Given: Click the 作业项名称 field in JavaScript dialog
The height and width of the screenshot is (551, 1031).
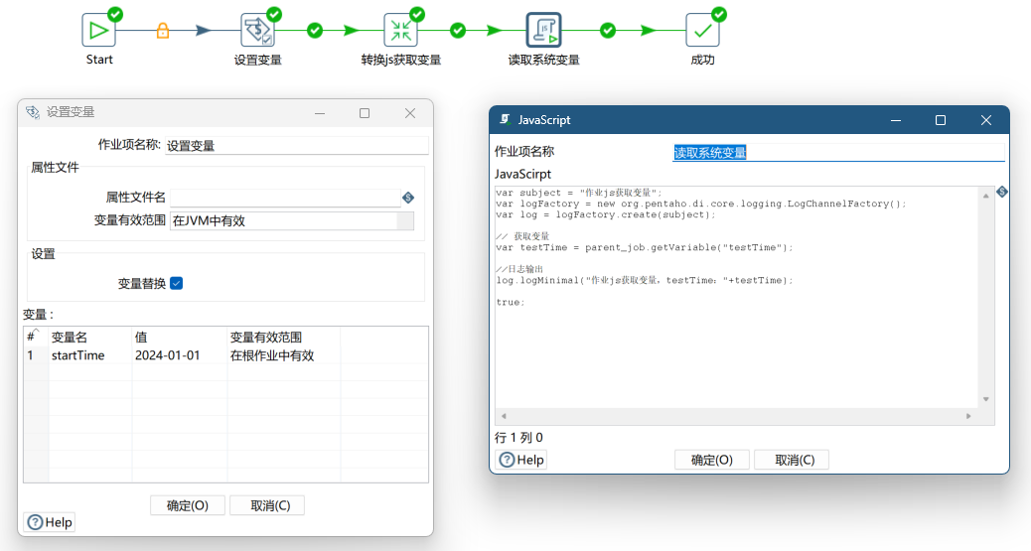Looking at the screenshot, I should pyautogui.click(x=838, y=153).
